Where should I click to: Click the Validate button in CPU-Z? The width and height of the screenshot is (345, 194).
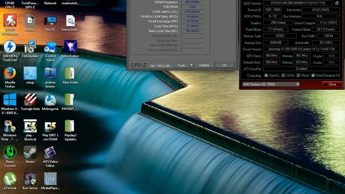click(204, 65)
